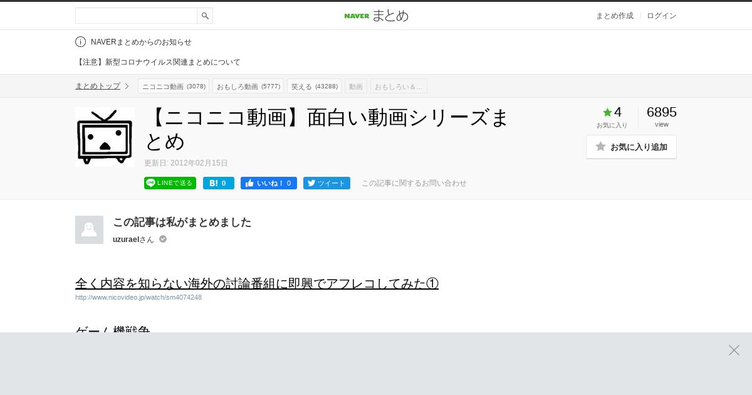Open この記事に関するお問い合わせ link
752x395 pixels.
(x=414, y=183)
